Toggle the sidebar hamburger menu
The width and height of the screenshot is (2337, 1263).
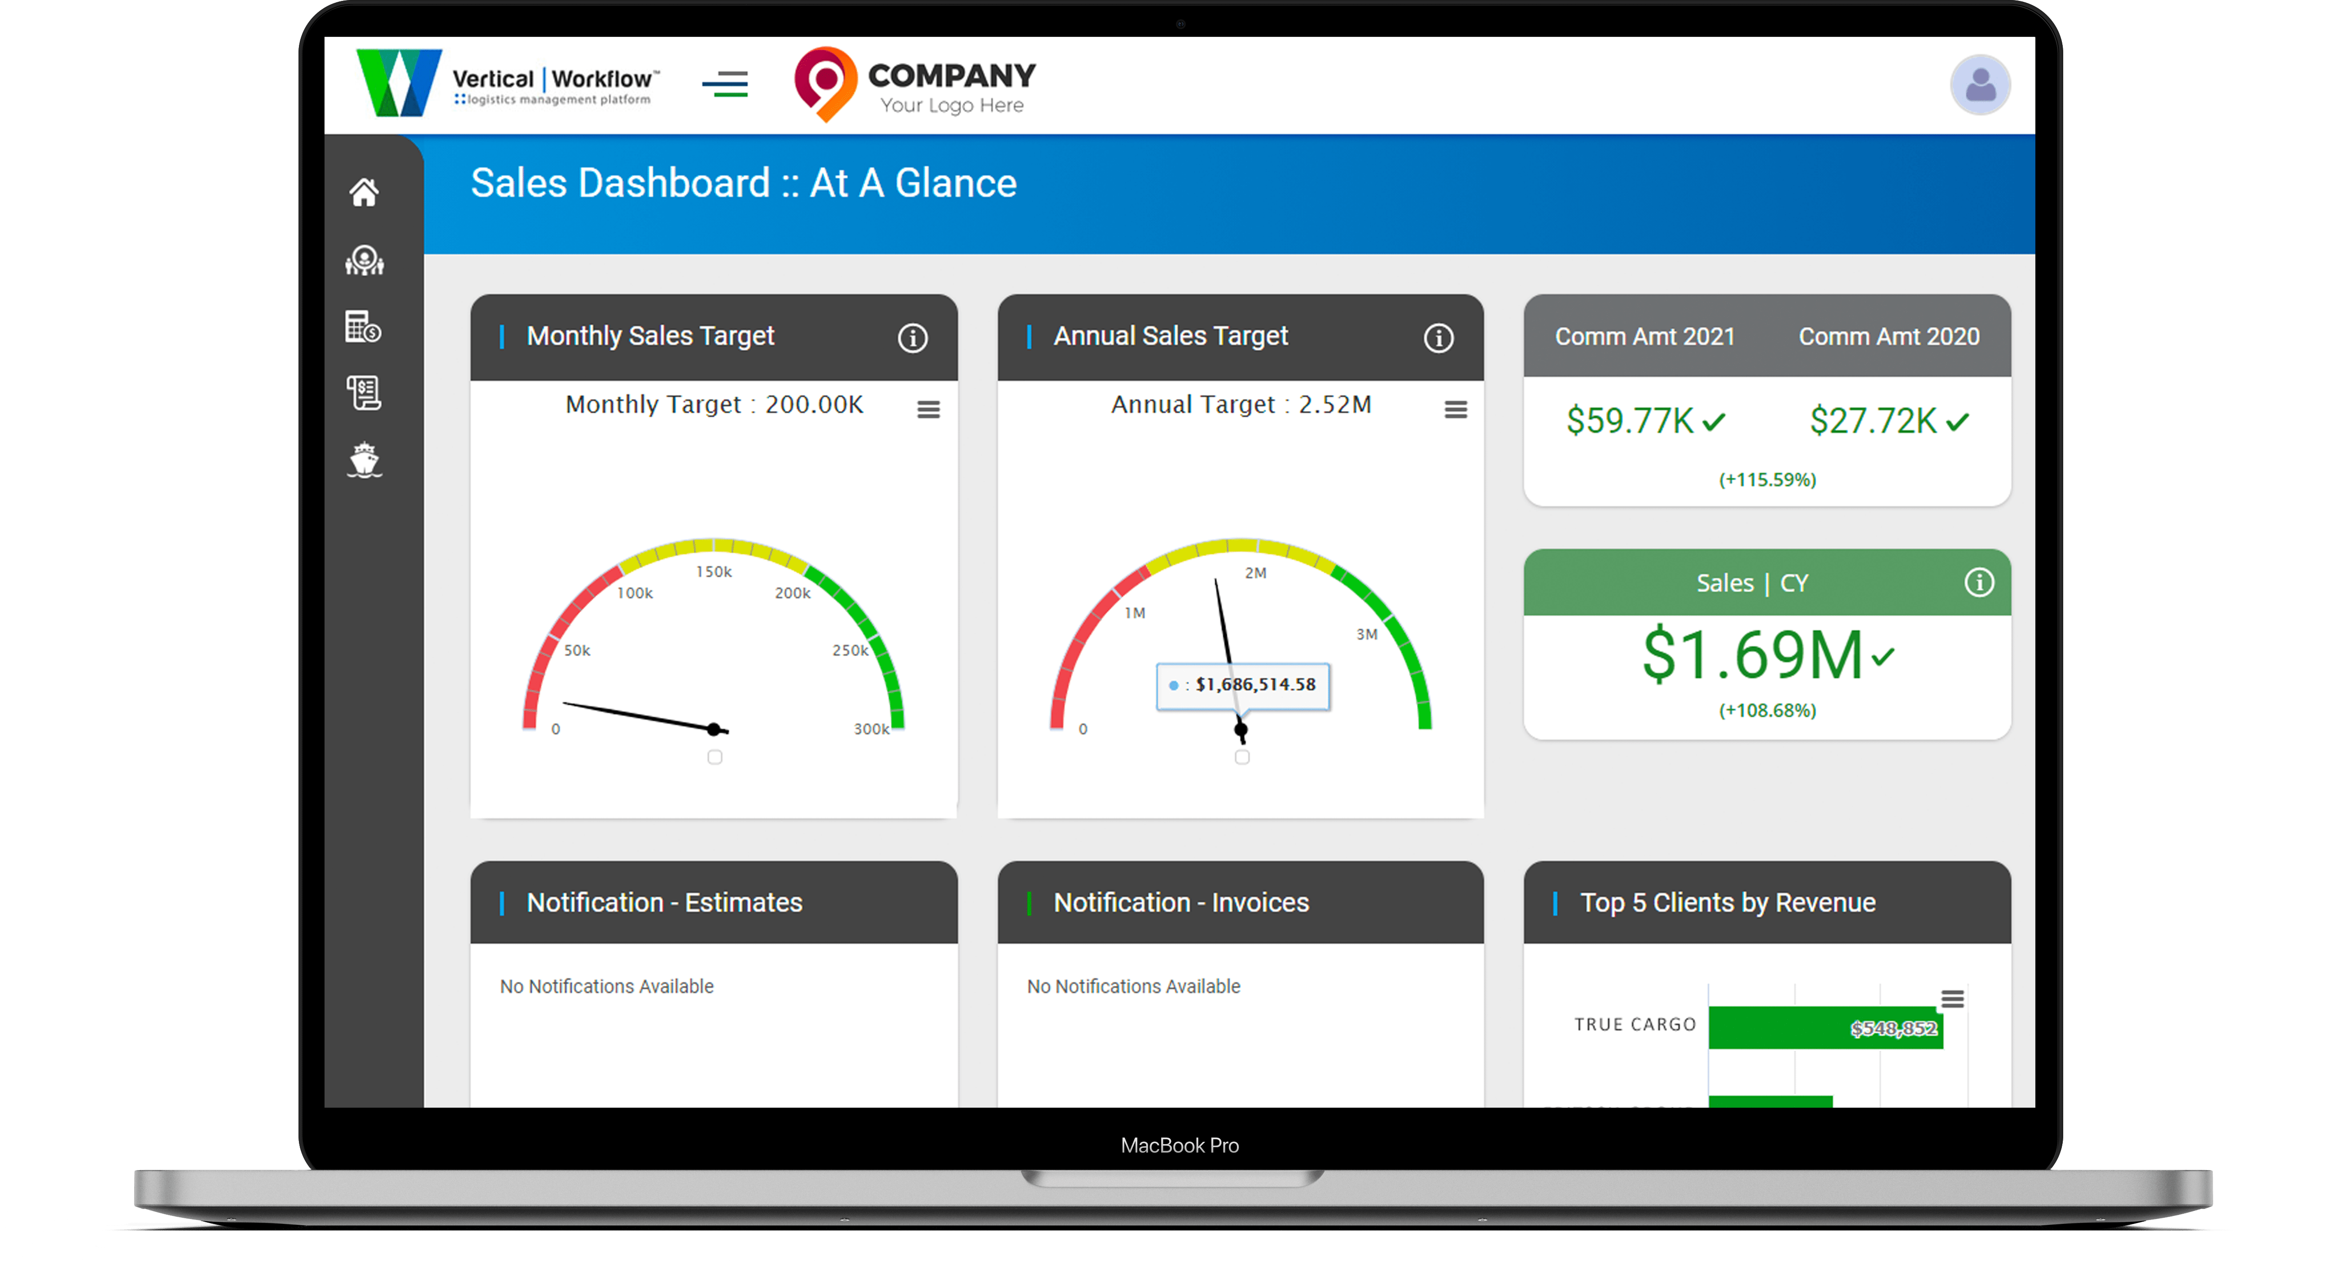point(725,84)
